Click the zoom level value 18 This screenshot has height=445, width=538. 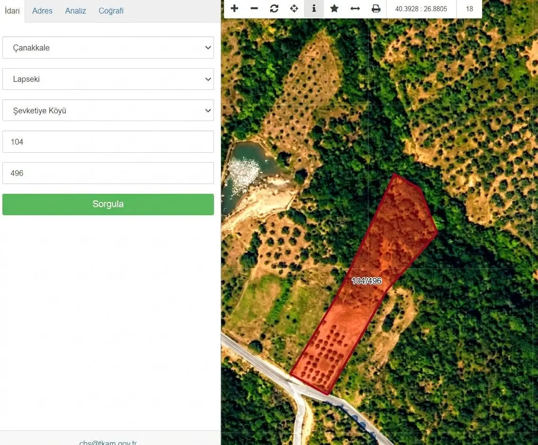click(x=469, y=9)
